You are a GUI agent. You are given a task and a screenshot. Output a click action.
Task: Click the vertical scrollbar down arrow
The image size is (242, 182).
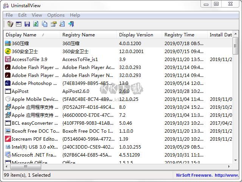(x=236, y=160)
